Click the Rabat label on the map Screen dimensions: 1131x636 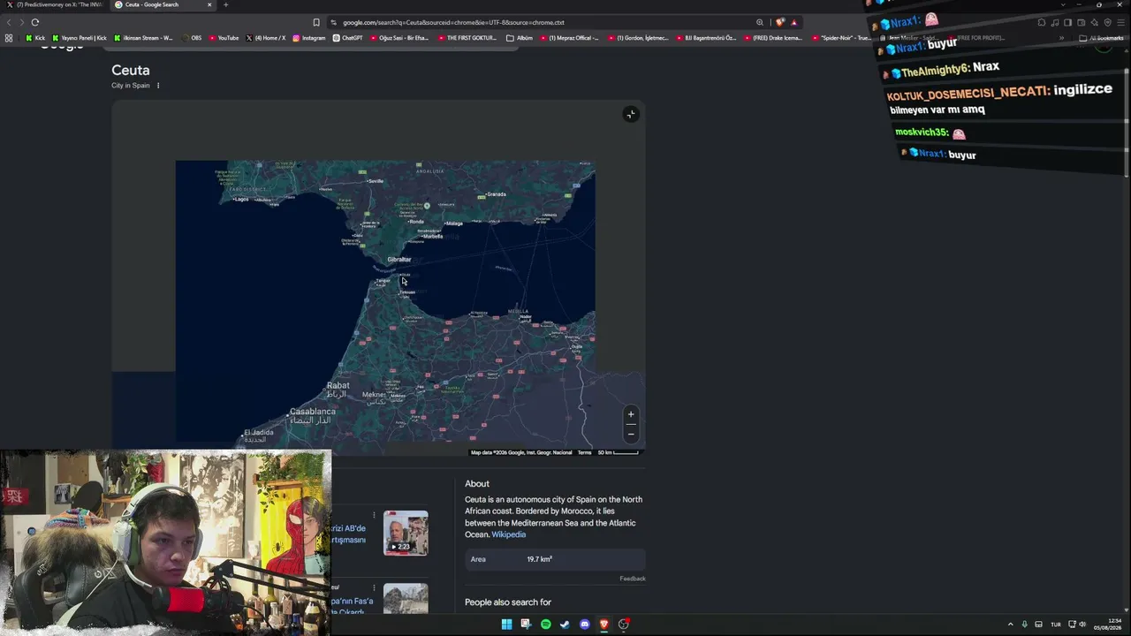pyautogui.click(x=338, y=385)
